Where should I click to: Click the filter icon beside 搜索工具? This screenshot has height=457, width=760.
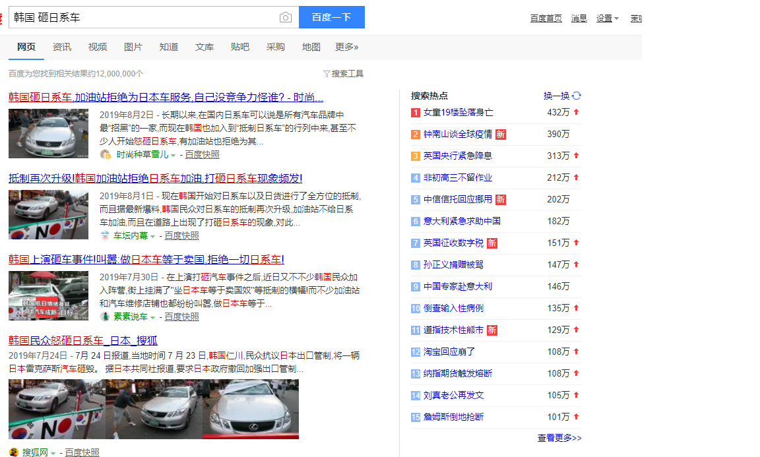(327, 74)
